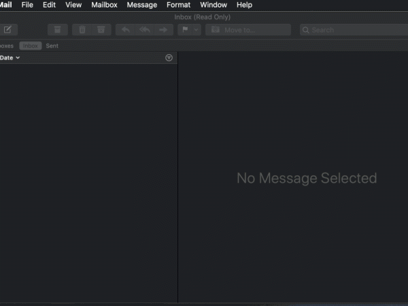The height and width of the screenshot is (306, 408).
Task: Toggle the message list filter icon
Action: click(169, 58)
